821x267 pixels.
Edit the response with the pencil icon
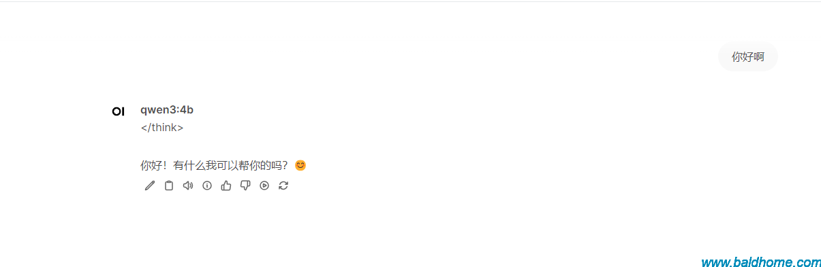[x=150, y=185]
